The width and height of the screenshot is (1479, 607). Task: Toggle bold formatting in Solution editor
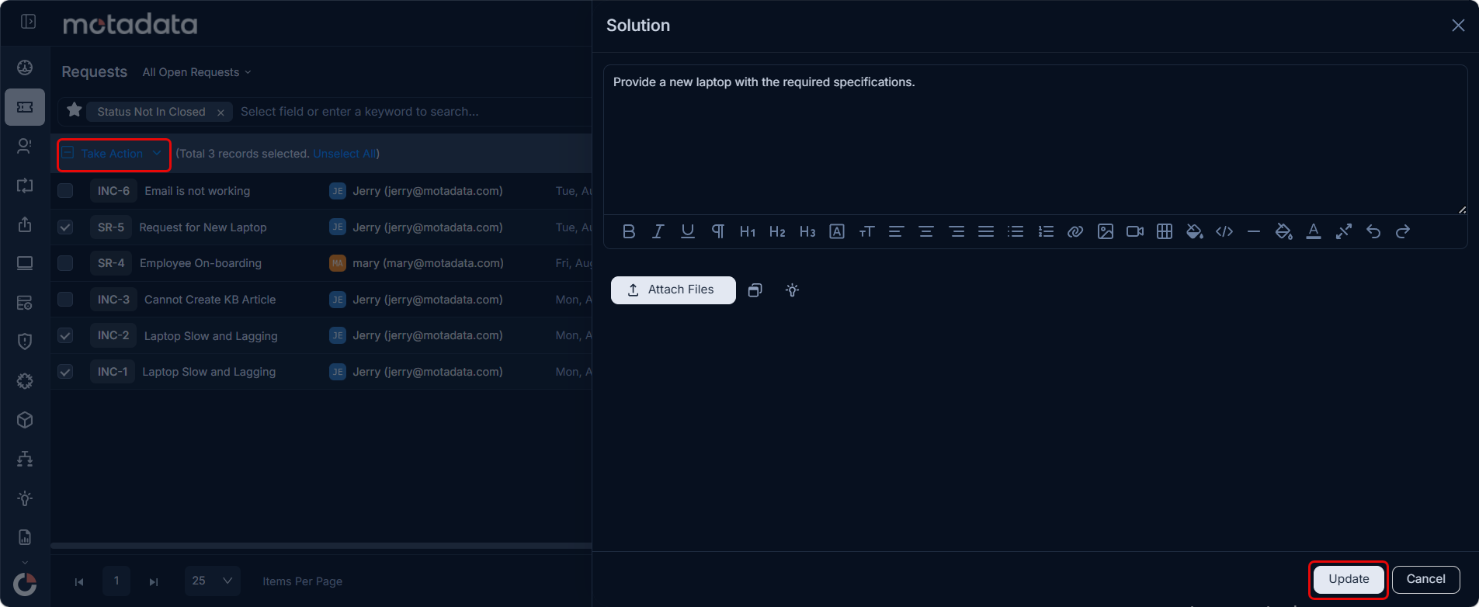(629, 231)
